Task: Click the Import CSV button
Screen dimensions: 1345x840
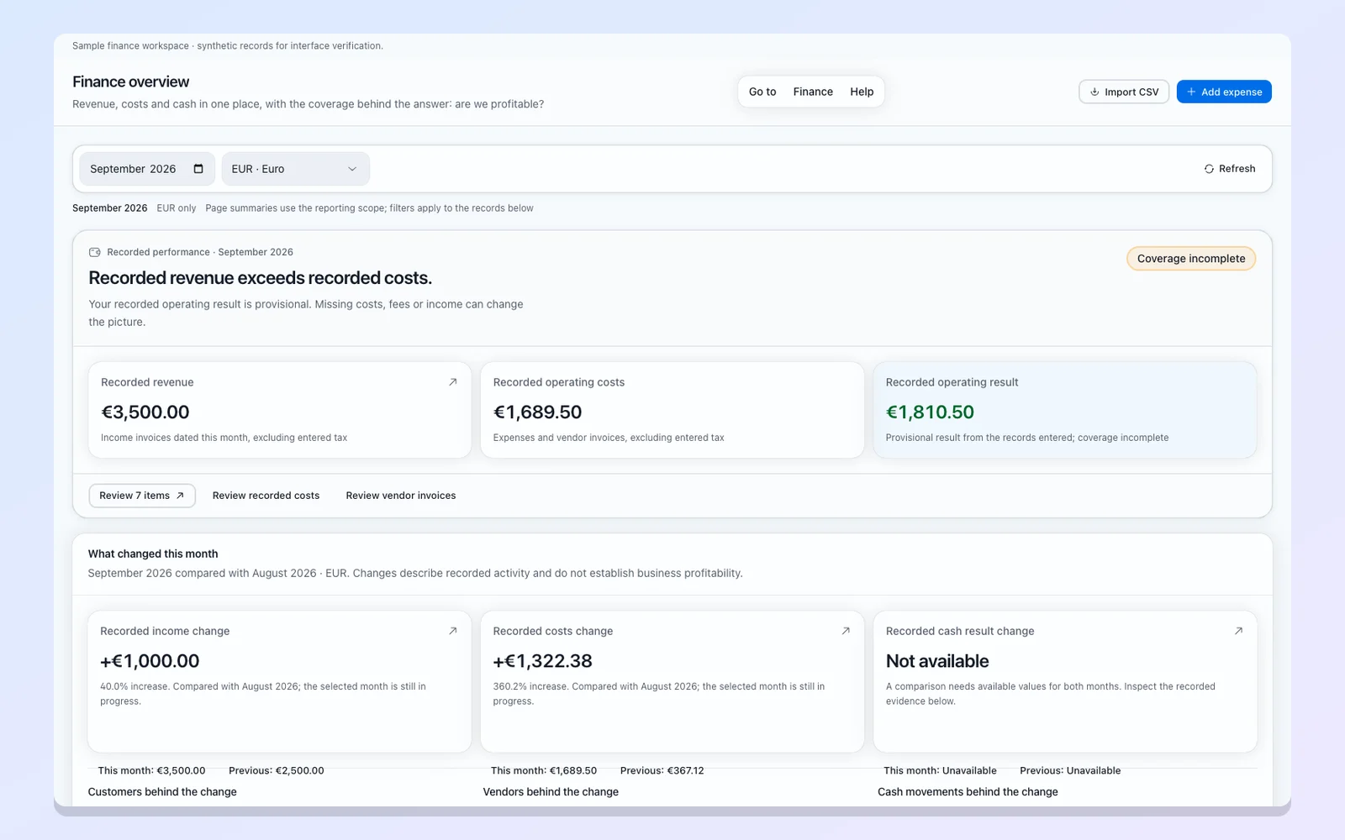Action: click(1124, 92)
